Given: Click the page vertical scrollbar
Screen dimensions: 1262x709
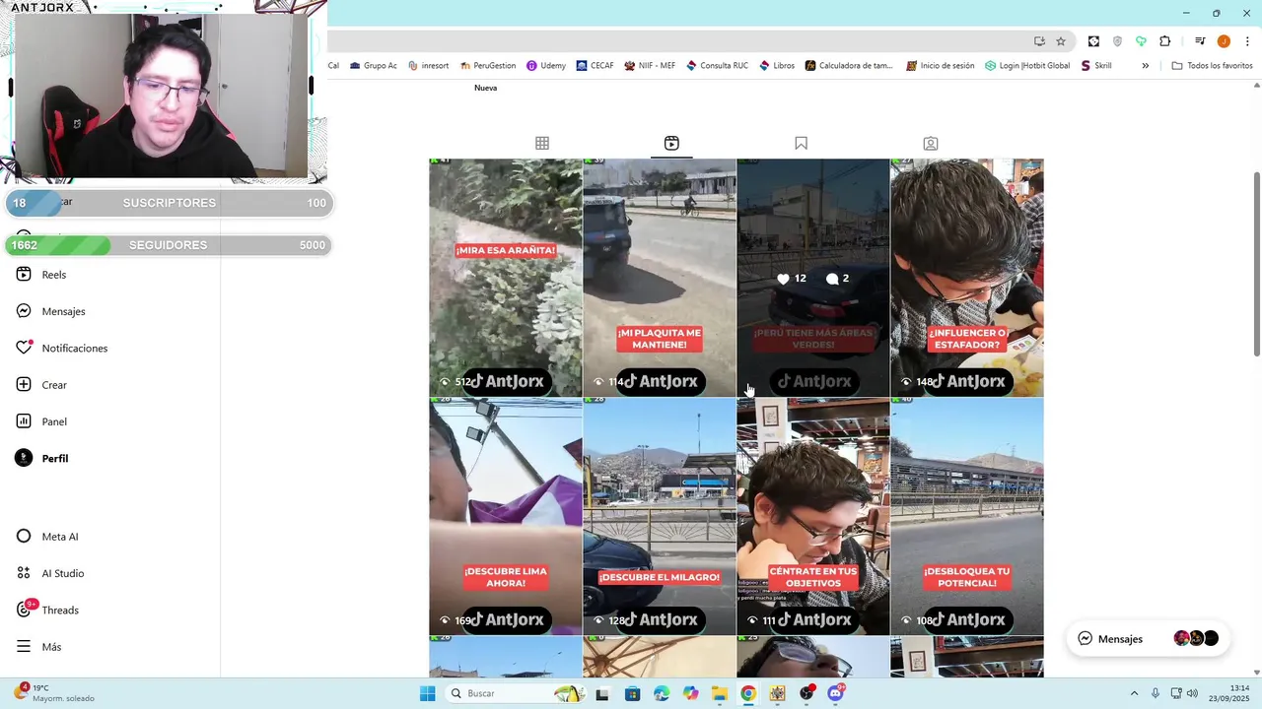Looking at the screenshot, I should point(1256,264).
